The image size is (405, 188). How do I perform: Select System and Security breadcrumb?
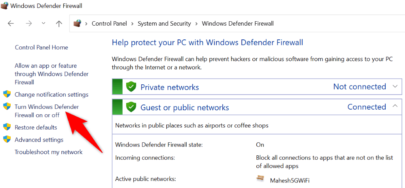coord(164,24)
